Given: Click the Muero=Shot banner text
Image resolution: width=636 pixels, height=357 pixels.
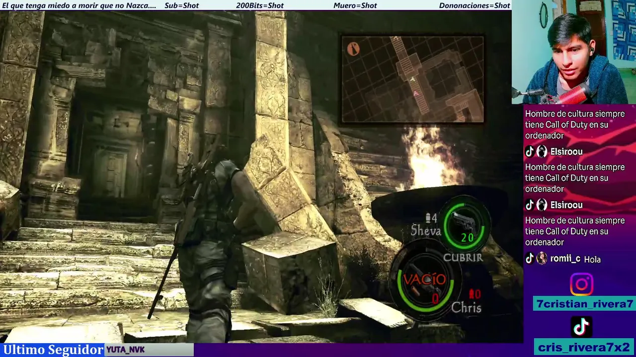Looking at the screenshot, I should [x=355, y=5].
